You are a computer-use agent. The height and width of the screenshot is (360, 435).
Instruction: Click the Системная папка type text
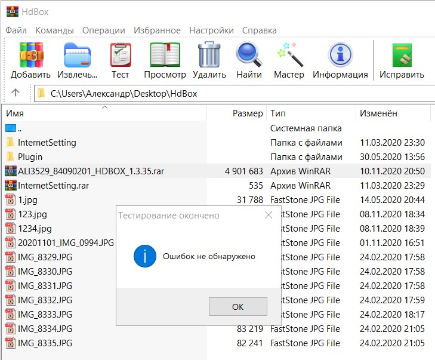(x=306, y=128)
